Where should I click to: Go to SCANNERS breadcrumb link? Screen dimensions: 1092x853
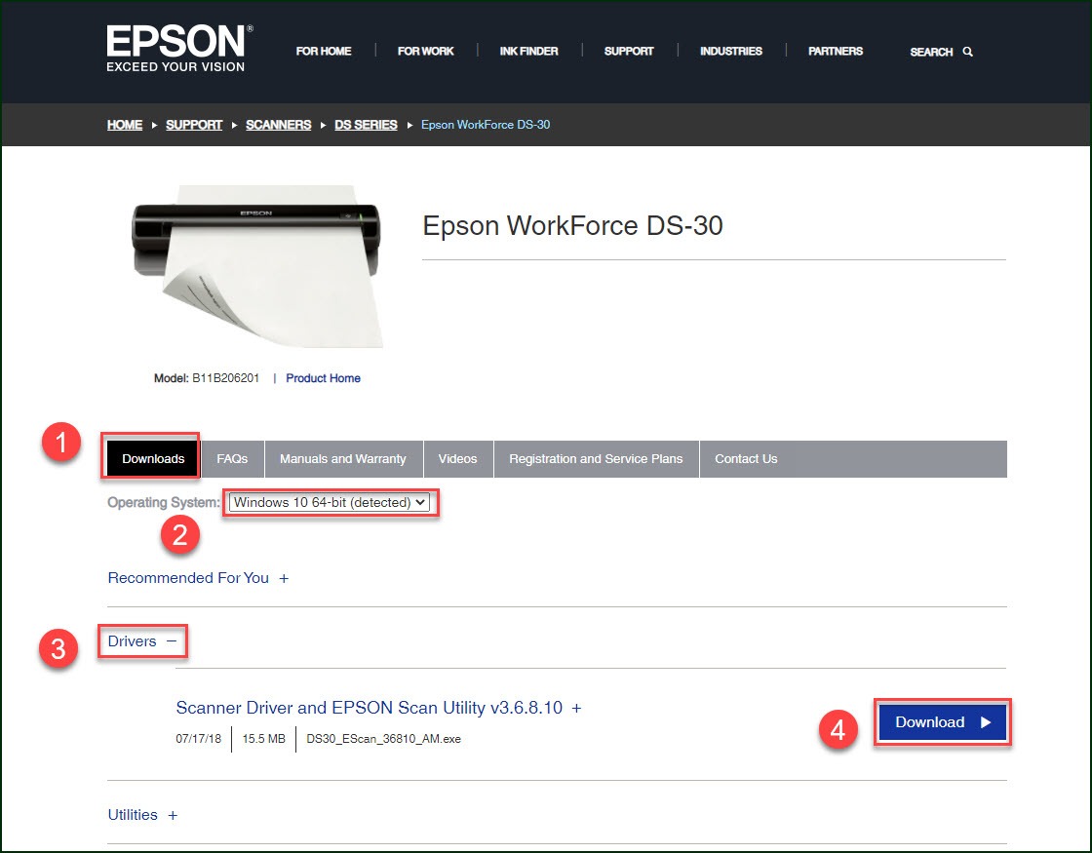(278, 125)
